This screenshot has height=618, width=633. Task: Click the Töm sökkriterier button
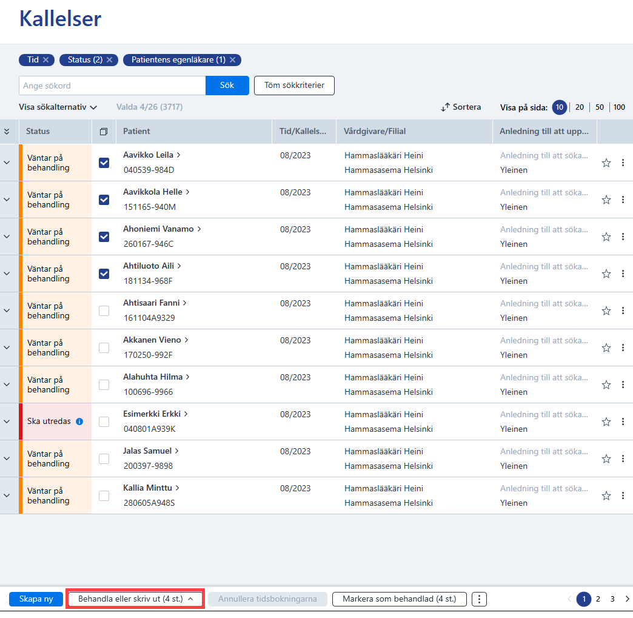[294, 86]
